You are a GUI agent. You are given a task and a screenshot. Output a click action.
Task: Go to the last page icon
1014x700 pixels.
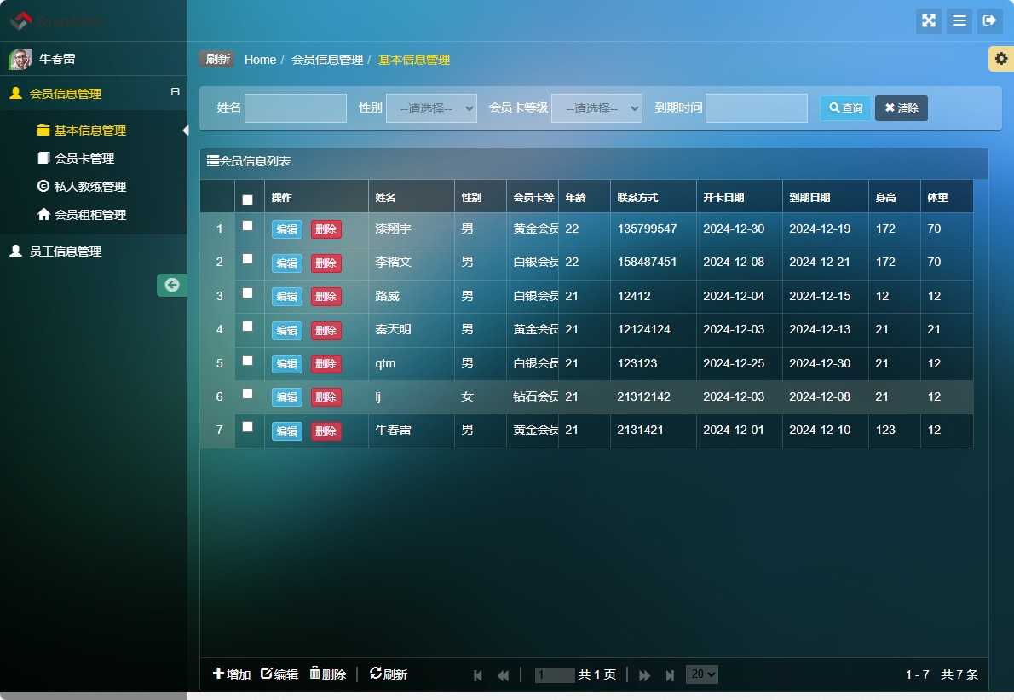pyautogui.click(x=670, y=675)
